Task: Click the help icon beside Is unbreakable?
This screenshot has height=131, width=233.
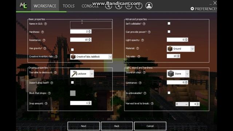Action: (x=145, y=93)
